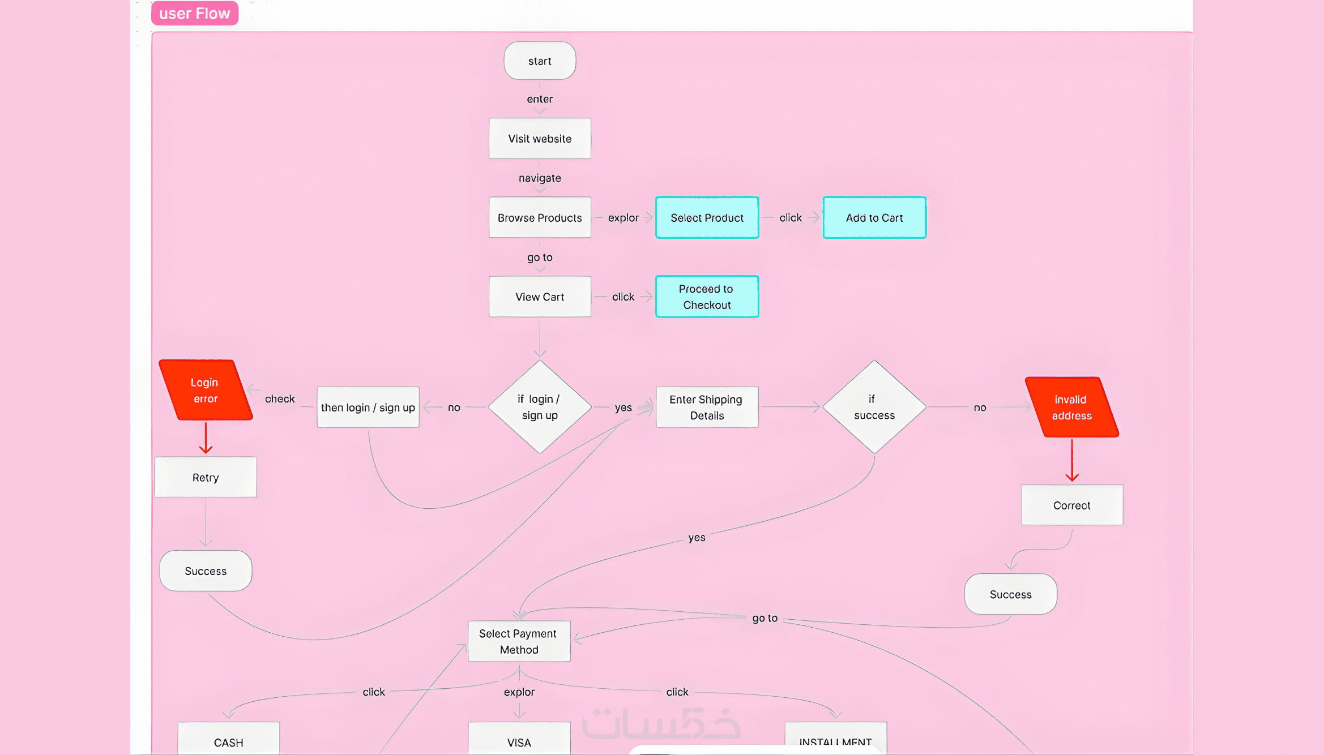Select the 'if success' decision diamond
The width and height of the screenshot is (1324, 755).
click(x=874, y=407)
